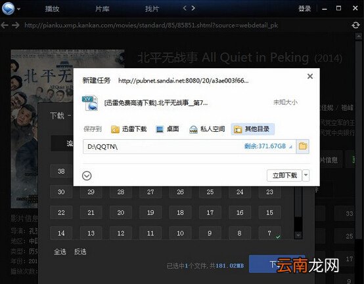Go to the next tab with the top chevron
364x284 pixels.
click(193, 9)
